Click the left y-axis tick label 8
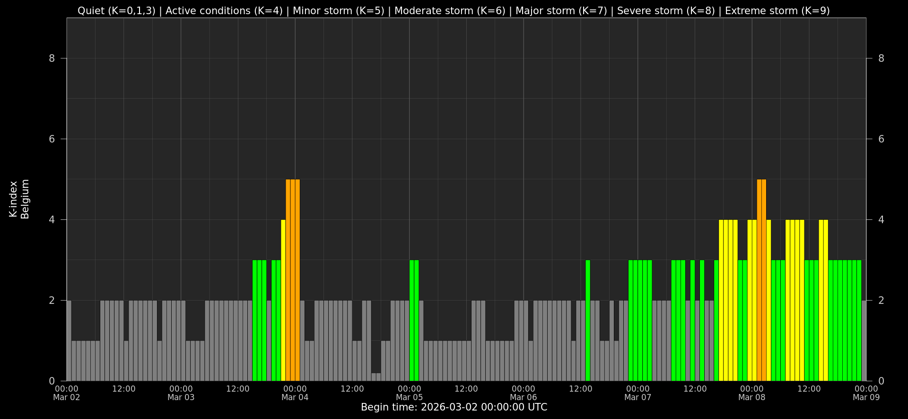 [x=52, y=59]
